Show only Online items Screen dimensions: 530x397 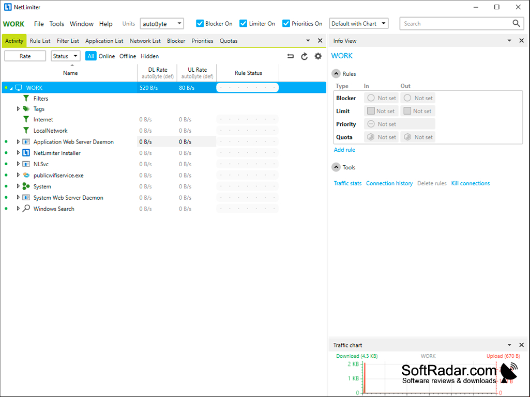pyautogui.click(x=107, y=56)
